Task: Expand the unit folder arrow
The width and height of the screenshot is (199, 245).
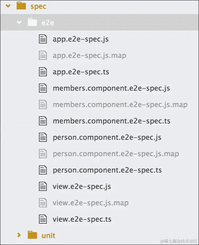Action: (19, 235)
